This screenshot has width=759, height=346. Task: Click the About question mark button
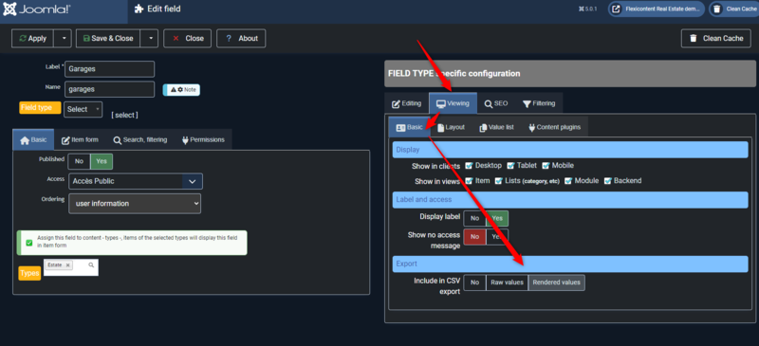(x=241, y=38)
